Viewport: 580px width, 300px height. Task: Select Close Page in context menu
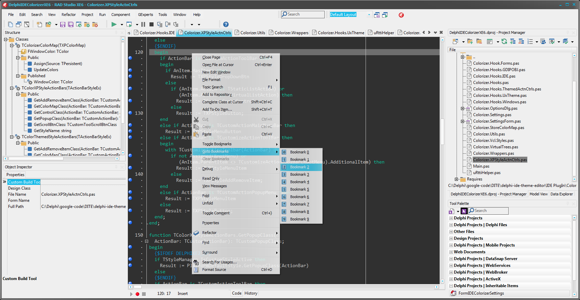236,57
